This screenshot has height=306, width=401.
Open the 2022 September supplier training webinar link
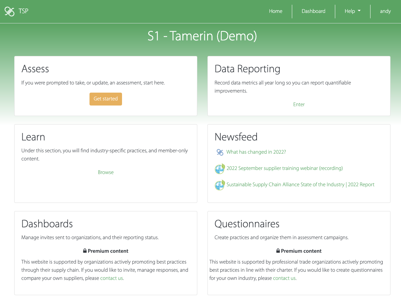click(284, 168)
